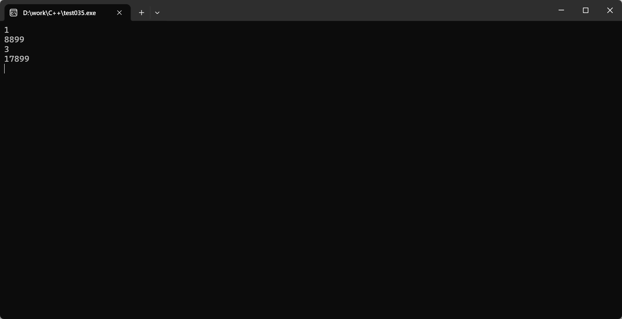Close the test035.exe tab

click(119, 13)
